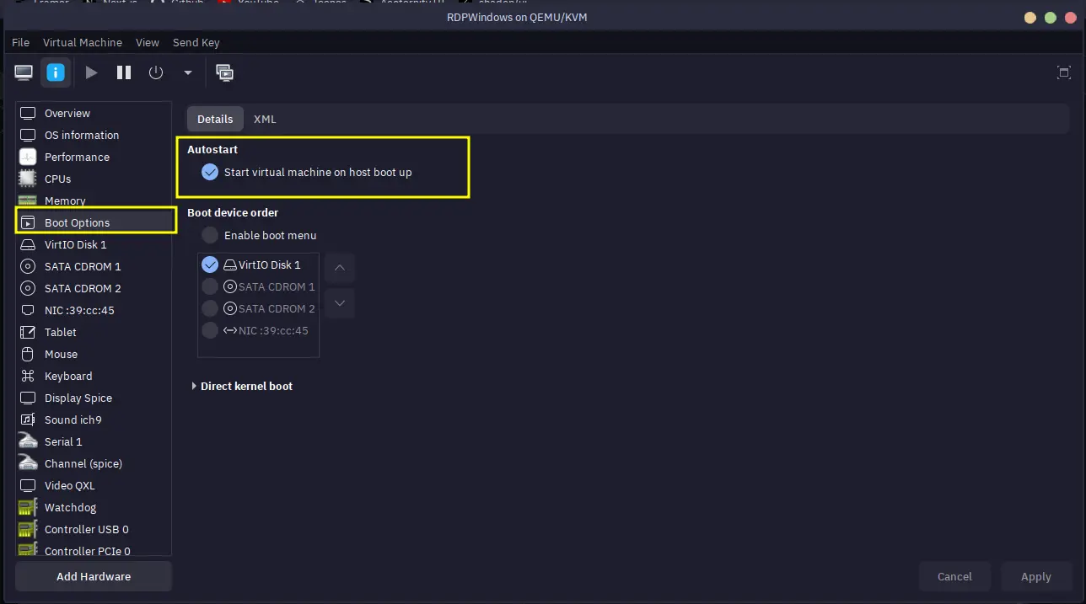Click the orange minimize window button

tap(1030, 18)
